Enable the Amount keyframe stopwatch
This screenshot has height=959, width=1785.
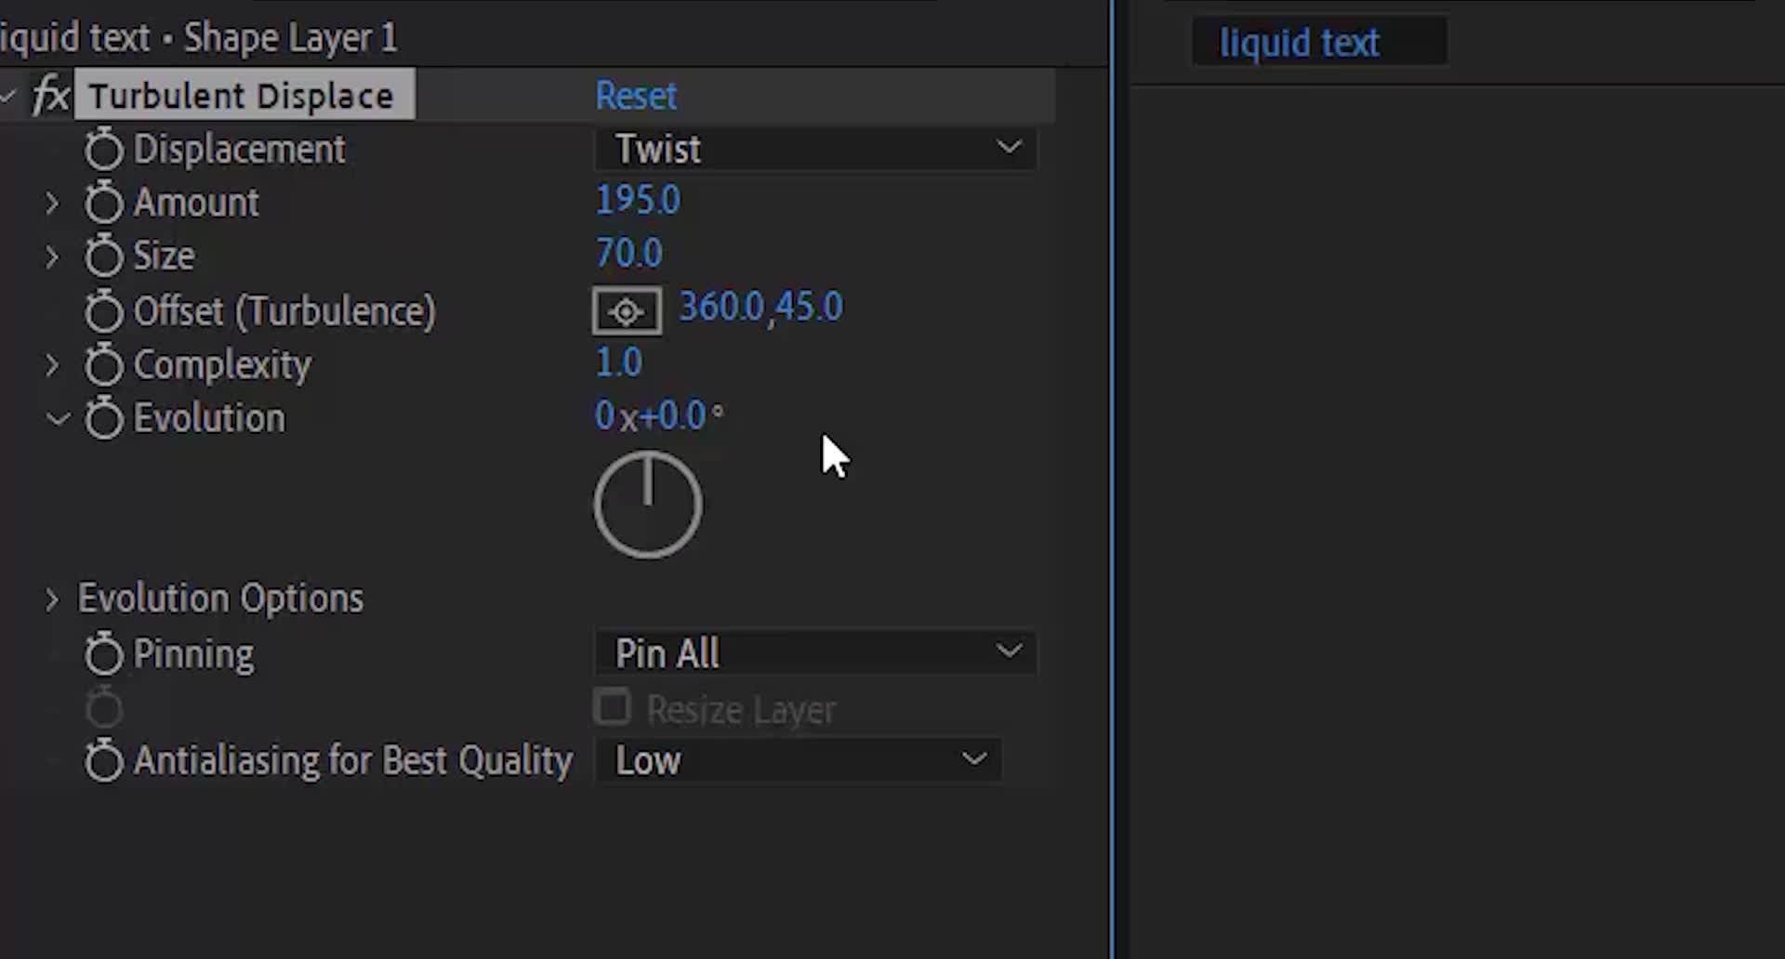pos(103,203)
